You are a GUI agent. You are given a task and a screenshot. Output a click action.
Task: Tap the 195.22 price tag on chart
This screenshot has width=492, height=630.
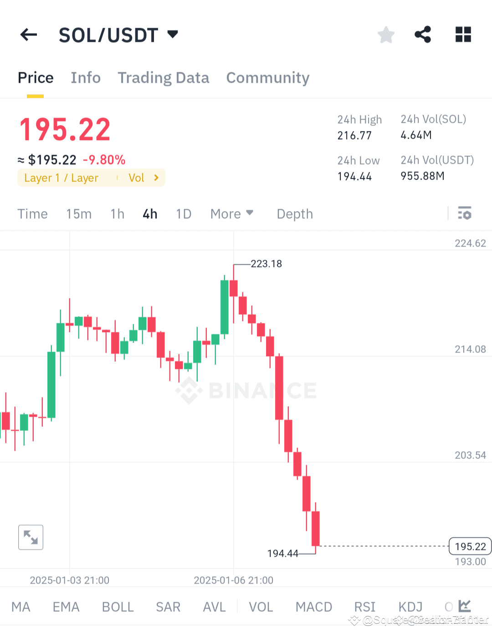[x=469, y=546]
